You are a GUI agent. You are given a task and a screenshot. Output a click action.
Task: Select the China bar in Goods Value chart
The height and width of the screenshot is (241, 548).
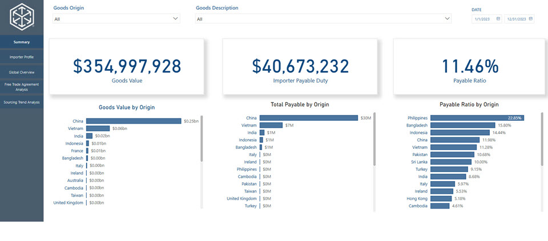coord(134,121)
